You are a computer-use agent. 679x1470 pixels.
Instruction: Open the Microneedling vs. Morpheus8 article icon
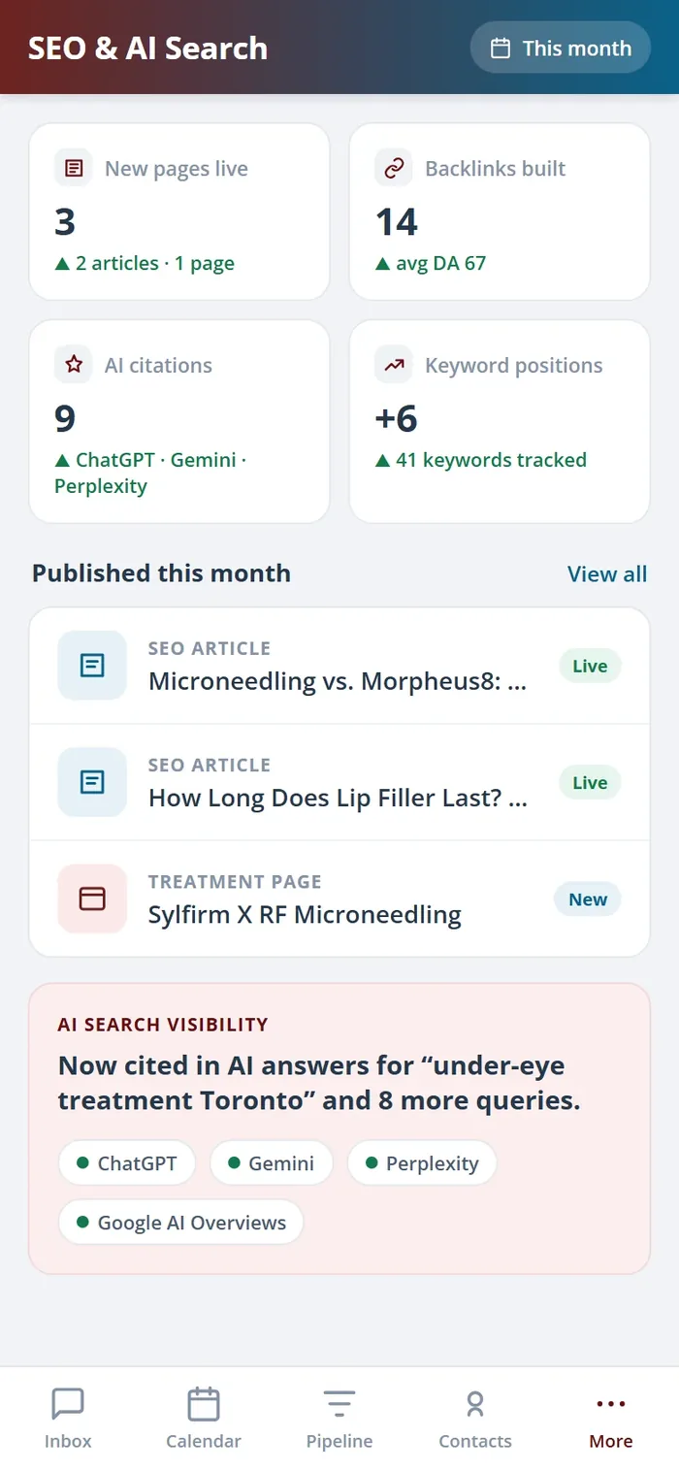92,666
